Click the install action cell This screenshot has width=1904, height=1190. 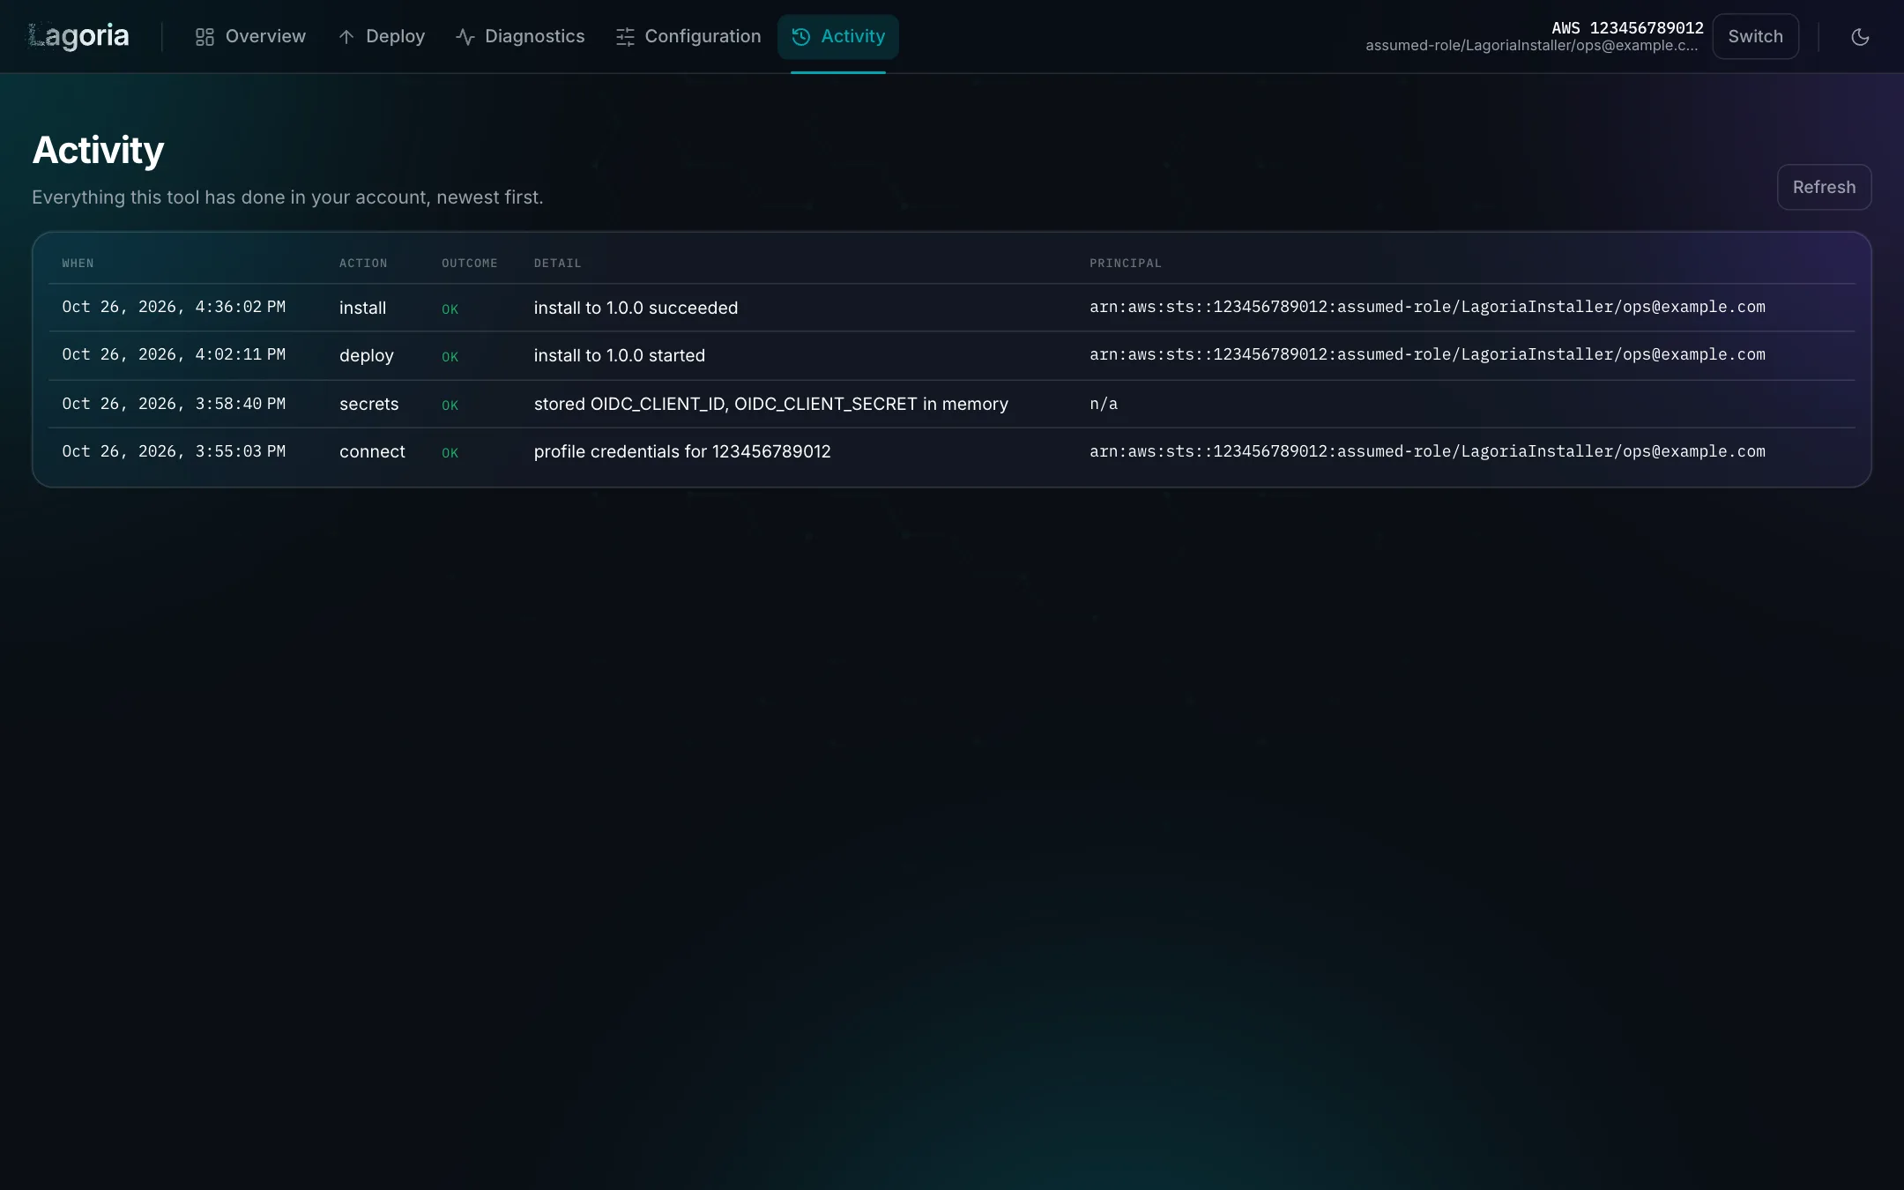click(x=362, y=308)
